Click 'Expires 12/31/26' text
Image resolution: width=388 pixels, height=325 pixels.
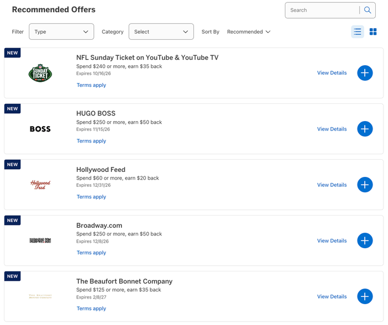(93, 185)
